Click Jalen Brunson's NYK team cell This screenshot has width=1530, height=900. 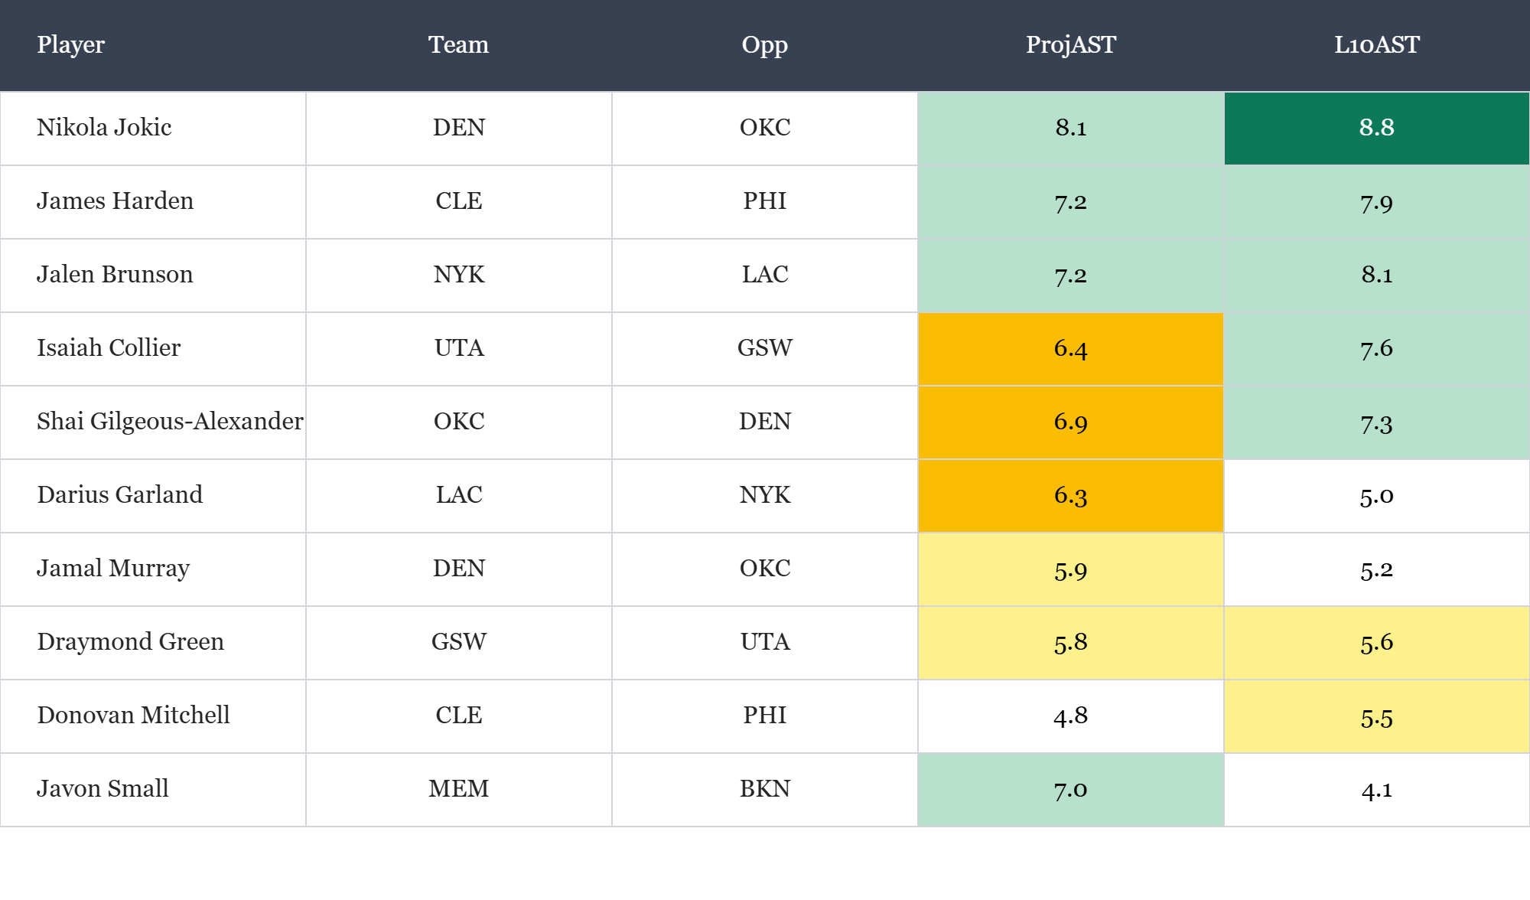coord(458,275)
